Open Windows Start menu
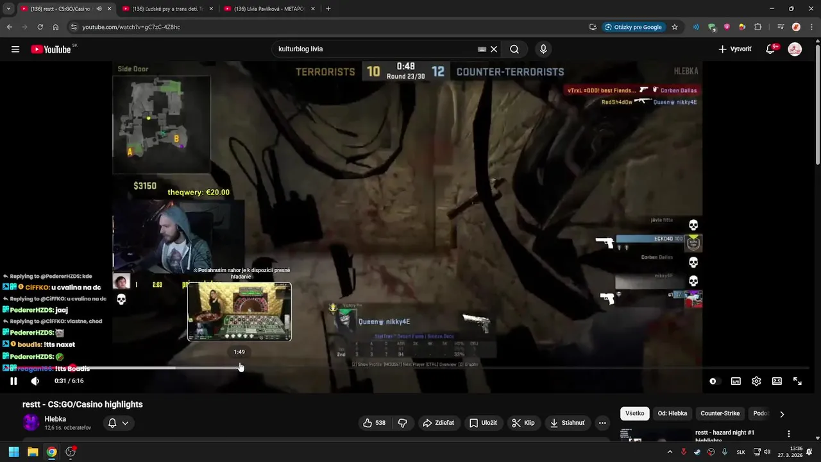The height and width of the screenshot is (462, 821). coord(13,452)
